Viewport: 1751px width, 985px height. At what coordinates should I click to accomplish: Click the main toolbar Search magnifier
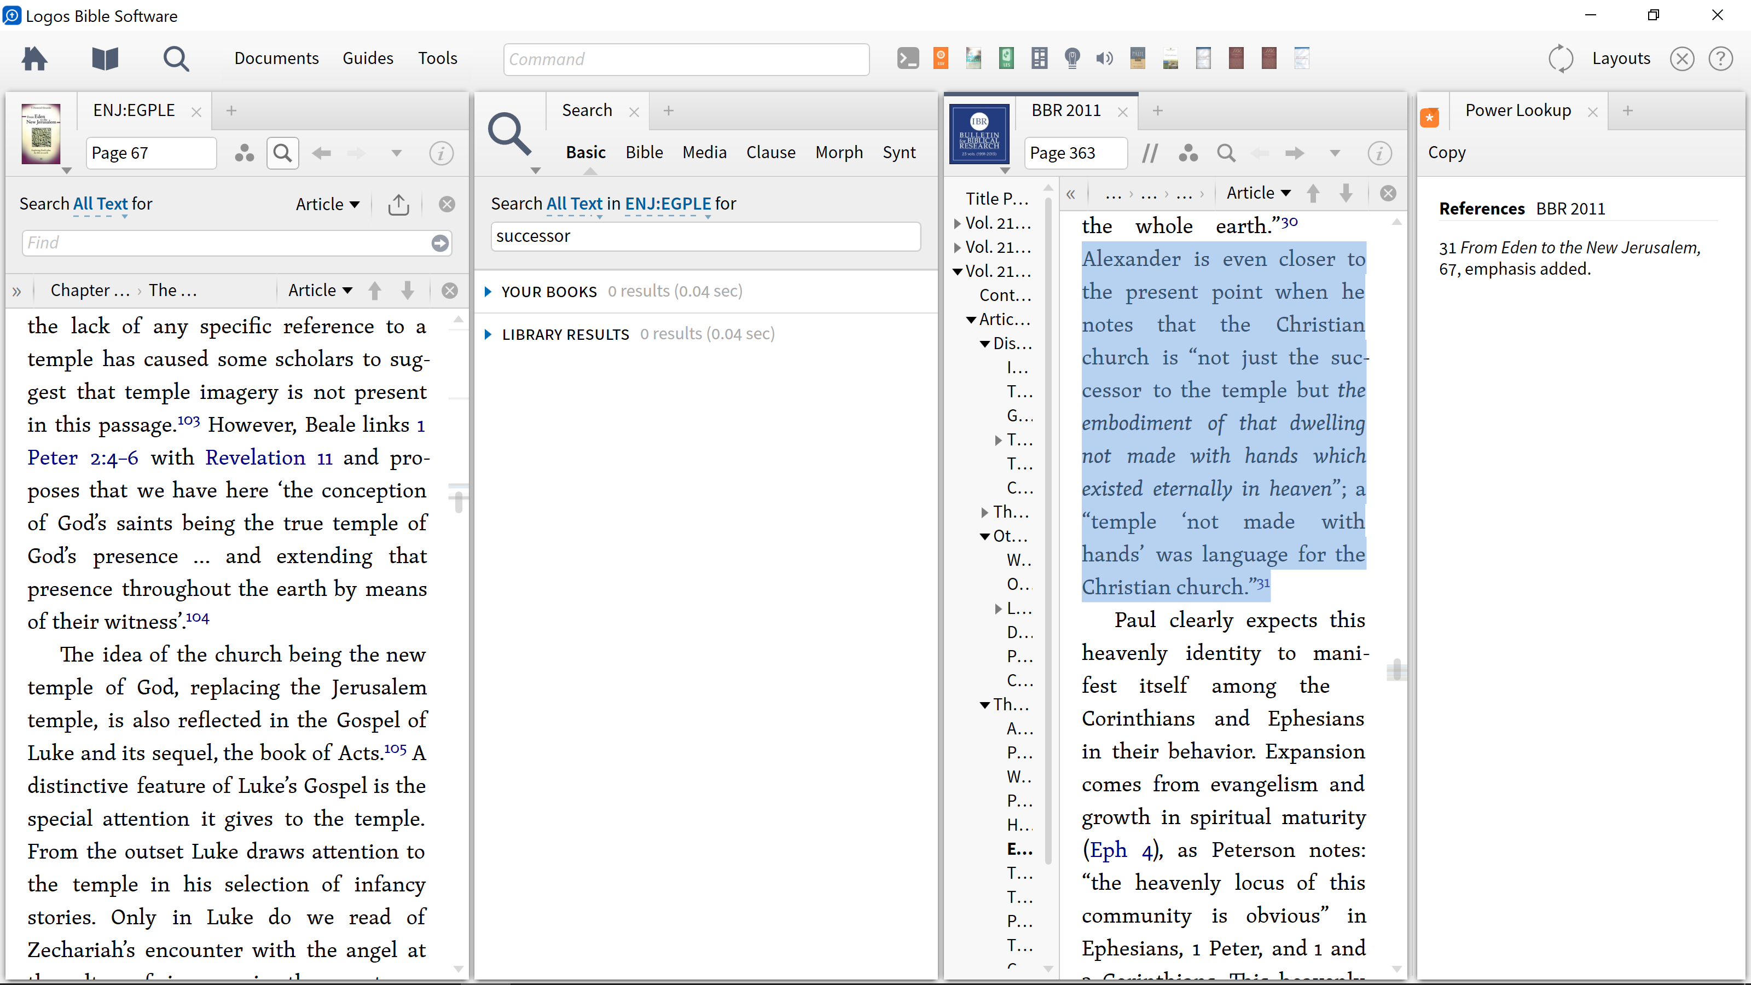click(176, 59)
